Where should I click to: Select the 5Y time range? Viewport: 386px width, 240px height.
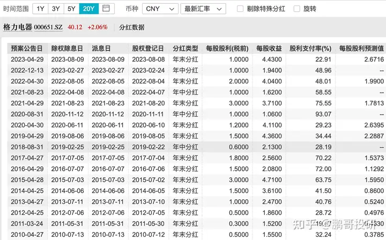click(71, 9)
